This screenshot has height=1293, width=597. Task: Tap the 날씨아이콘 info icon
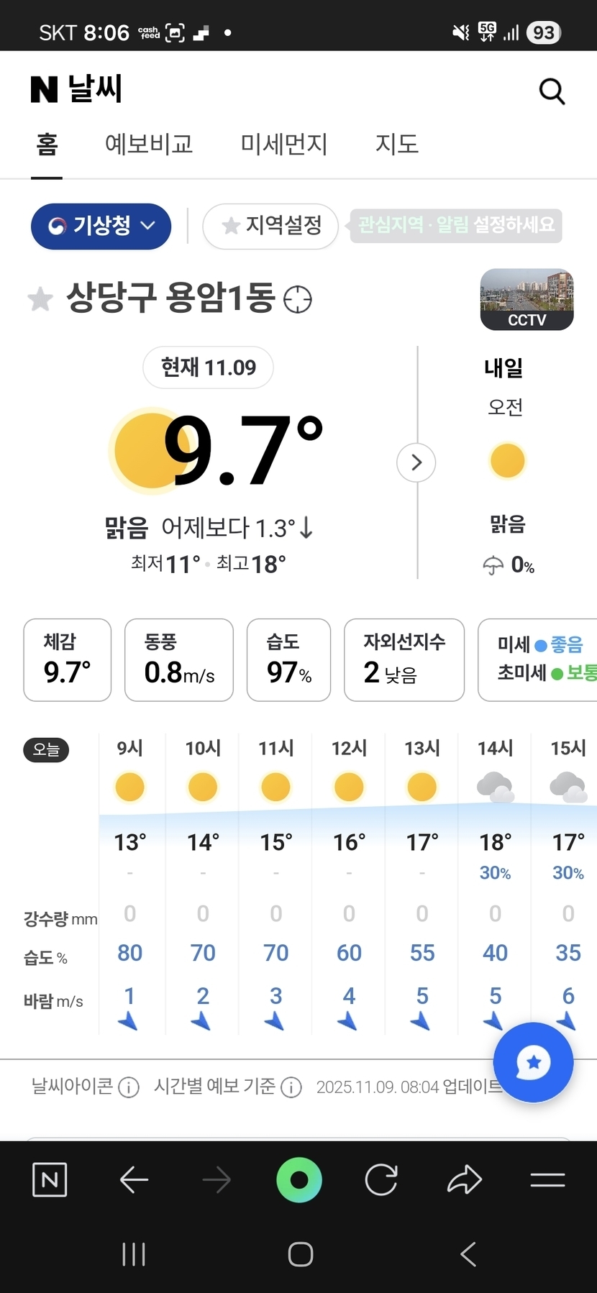click(x=129, y=1087)
